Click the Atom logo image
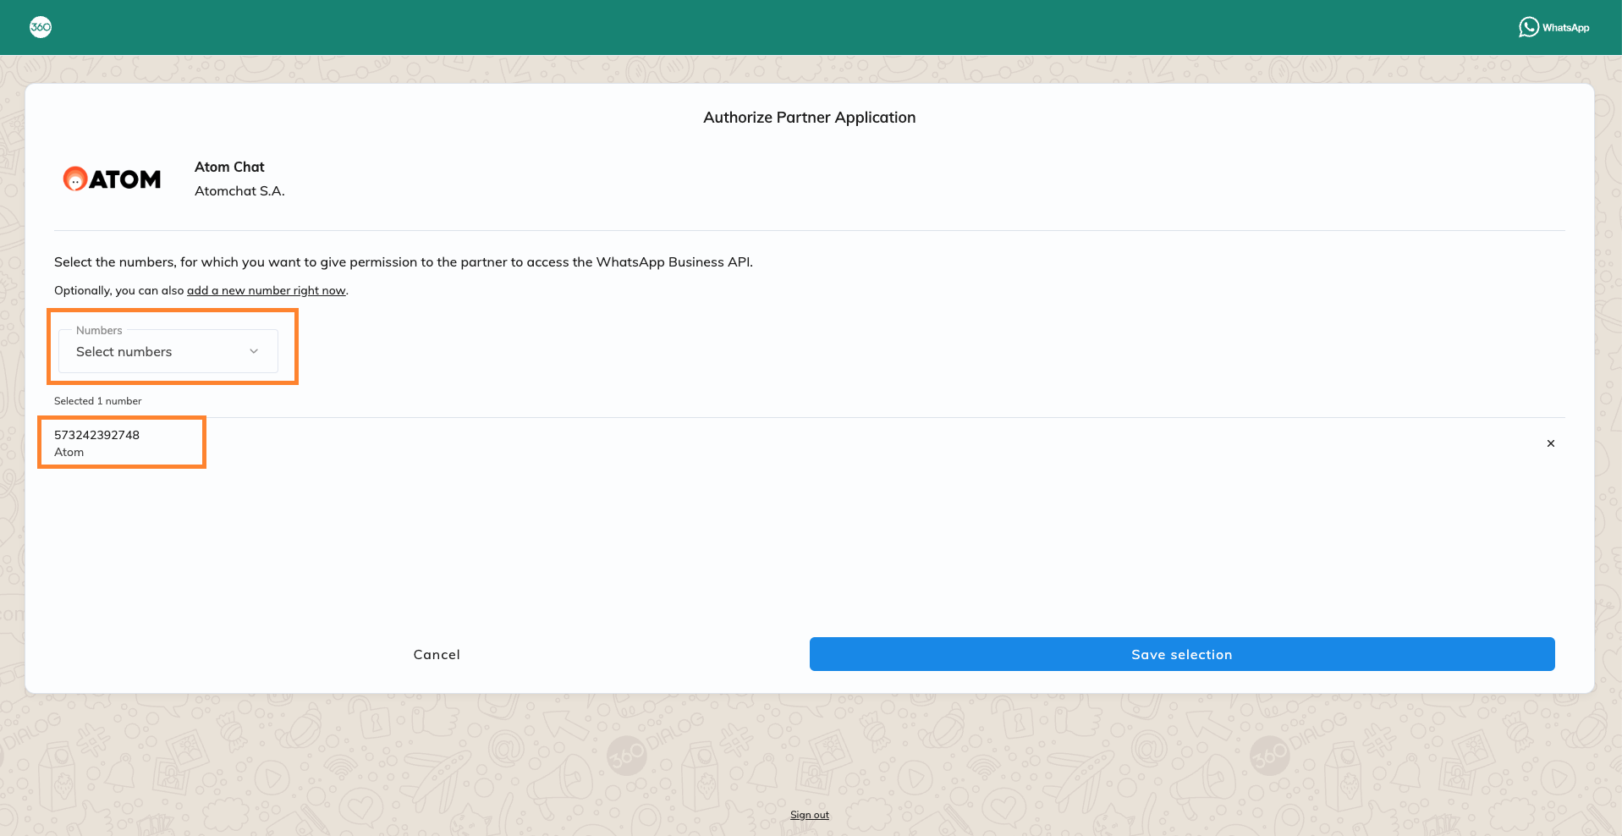The width and height of the screenshot is (1622, 836). [112, 179]
